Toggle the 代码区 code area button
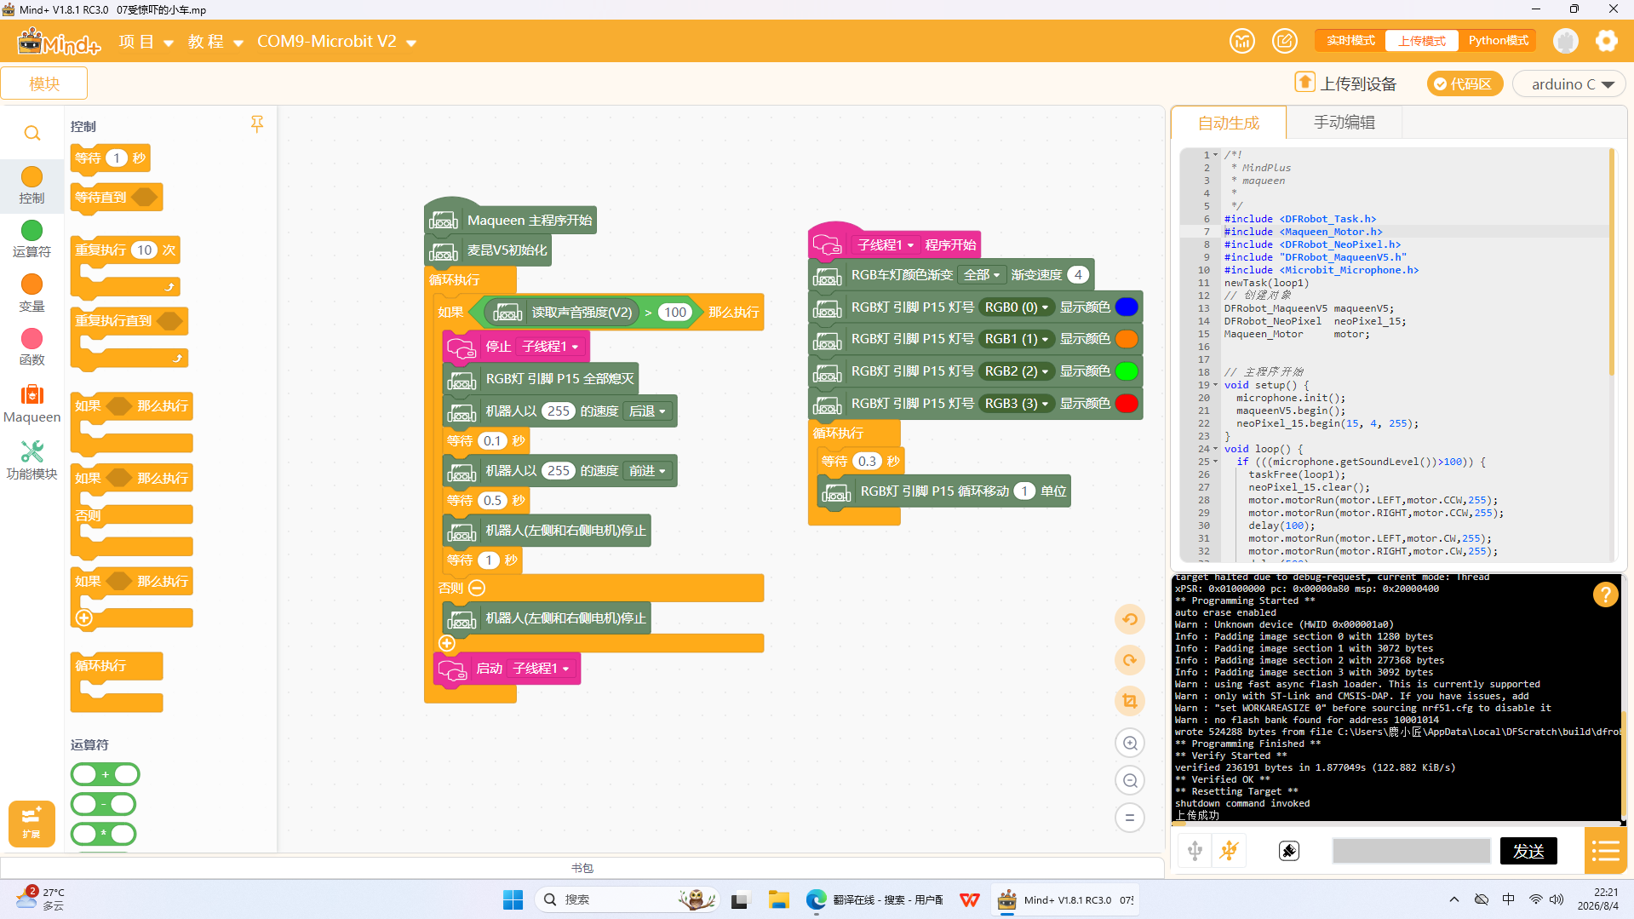Screen dimensions: 1634x919 [1464, 83]
